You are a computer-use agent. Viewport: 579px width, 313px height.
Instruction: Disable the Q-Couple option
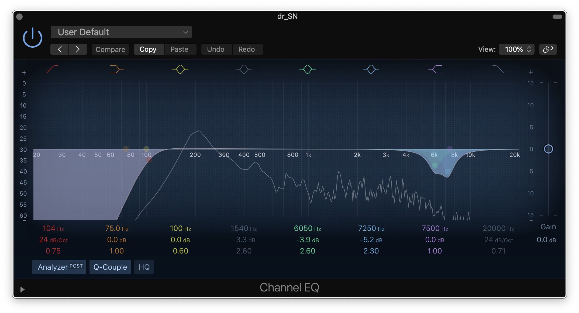pos(110,267)
